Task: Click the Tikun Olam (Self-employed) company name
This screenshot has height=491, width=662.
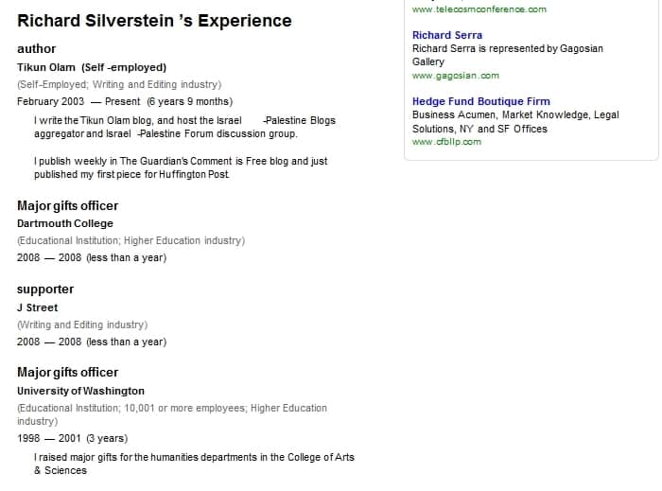Action: pos(92,67)
